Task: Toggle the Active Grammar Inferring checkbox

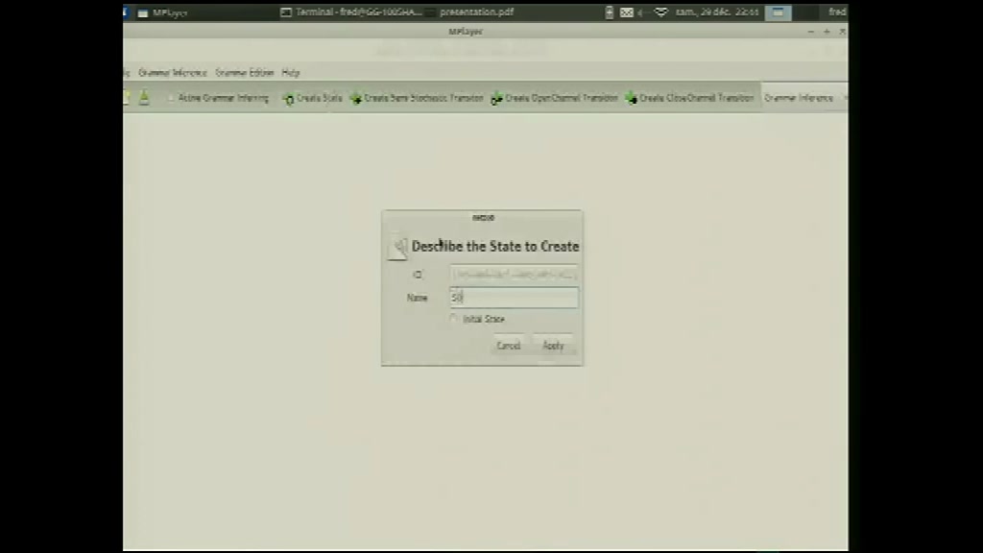Action: coord(171,99)
